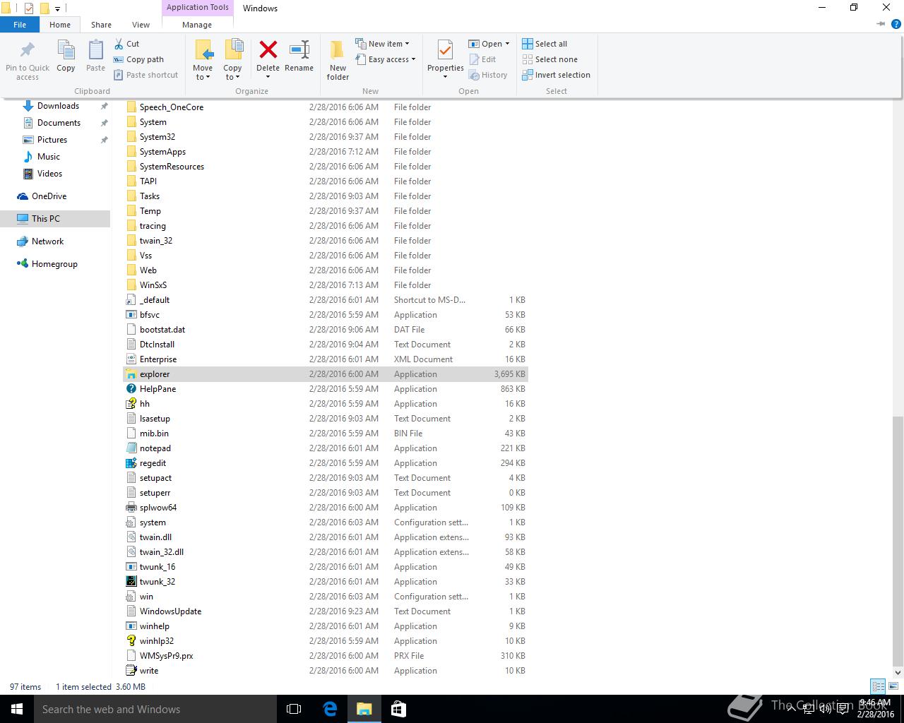Click Copy path in the ribbon

coord(138,59)
